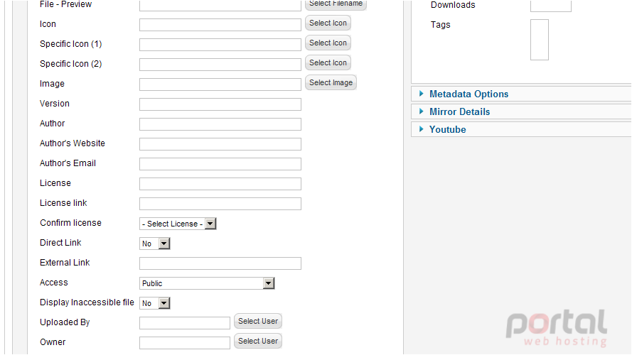
Task: Click Select User beside Owner
Action: tap(258, 341)
